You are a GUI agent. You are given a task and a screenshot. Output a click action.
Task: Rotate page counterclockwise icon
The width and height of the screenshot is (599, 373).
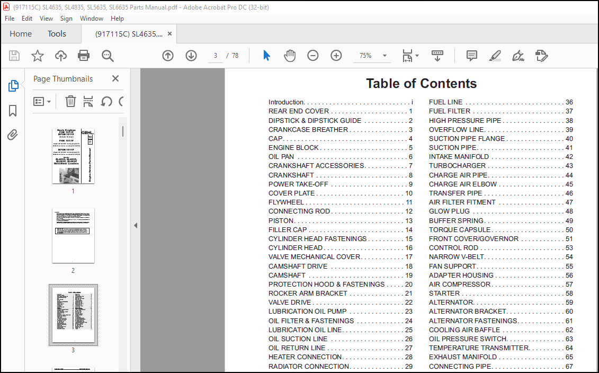pyautogui.click(x=106, y=101)
